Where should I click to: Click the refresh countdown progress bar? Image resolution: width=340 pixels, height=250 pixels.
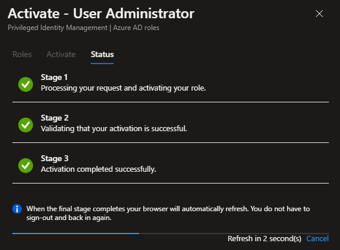[170, 234]
